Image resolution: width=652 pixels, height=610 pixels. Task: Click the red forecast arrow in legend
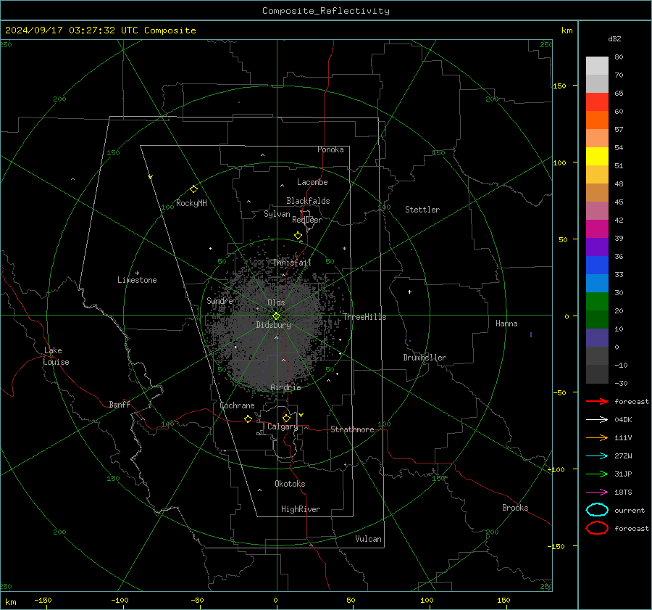pos(597,401)
